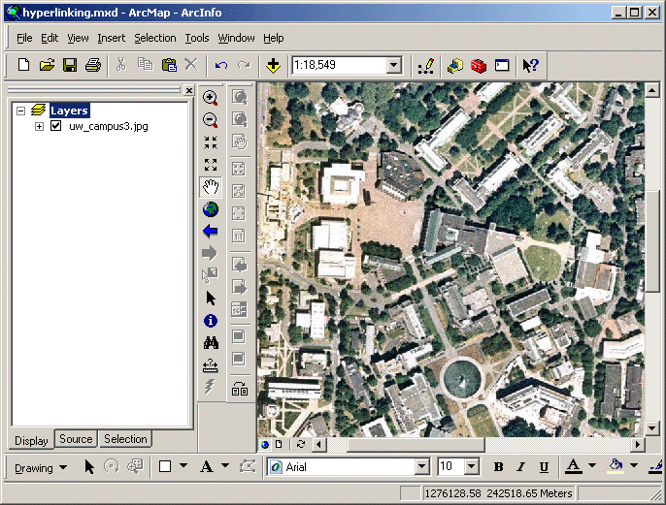The width and height of the screenshot is (666, 505).
Task: Open the Find binoculars tool
Action: [x=210, y=343]
